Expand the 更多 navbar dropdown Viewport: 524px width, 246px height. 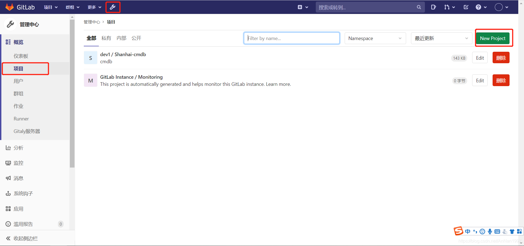[94, 7]
